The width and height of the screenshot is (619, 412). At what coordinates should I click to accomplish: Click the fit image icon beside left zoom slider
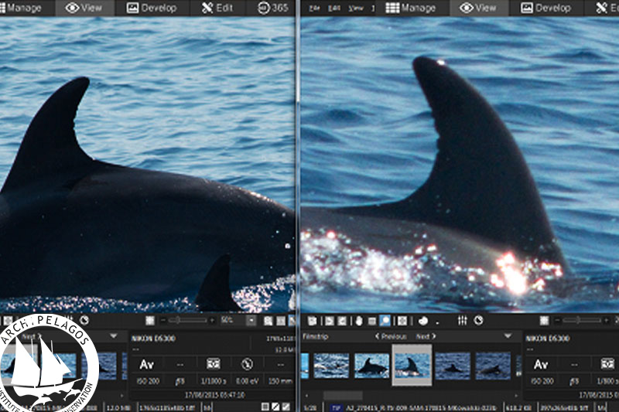(150, 320)
